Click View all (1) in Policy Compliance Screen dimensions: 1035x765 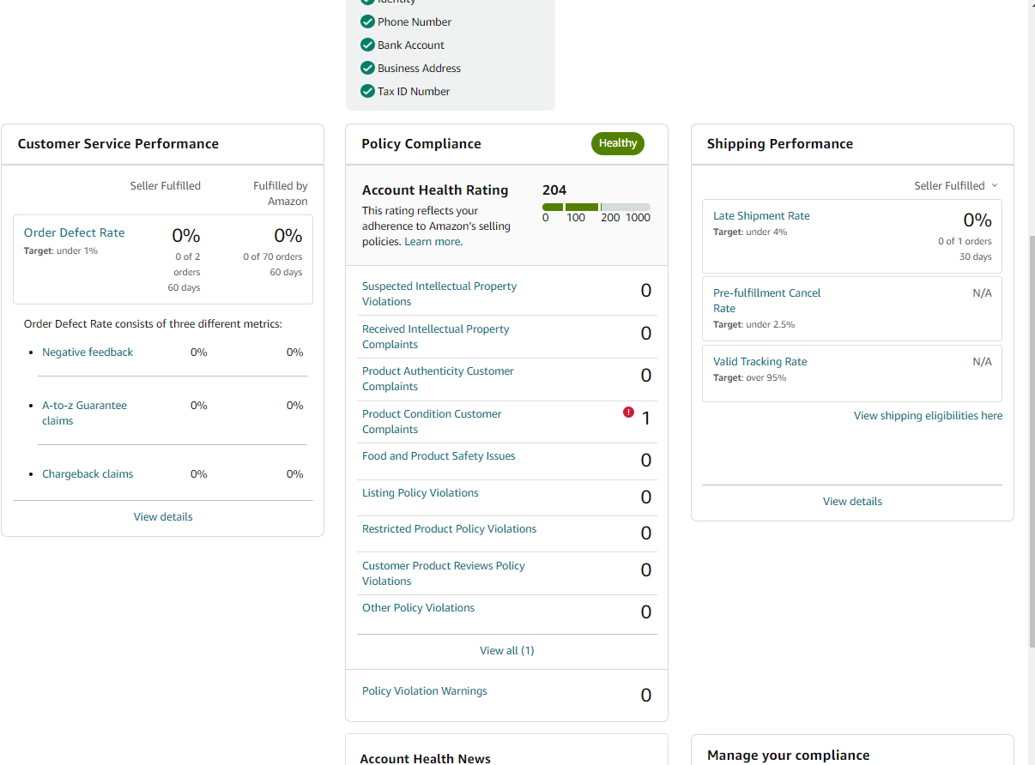coord(506,650)
